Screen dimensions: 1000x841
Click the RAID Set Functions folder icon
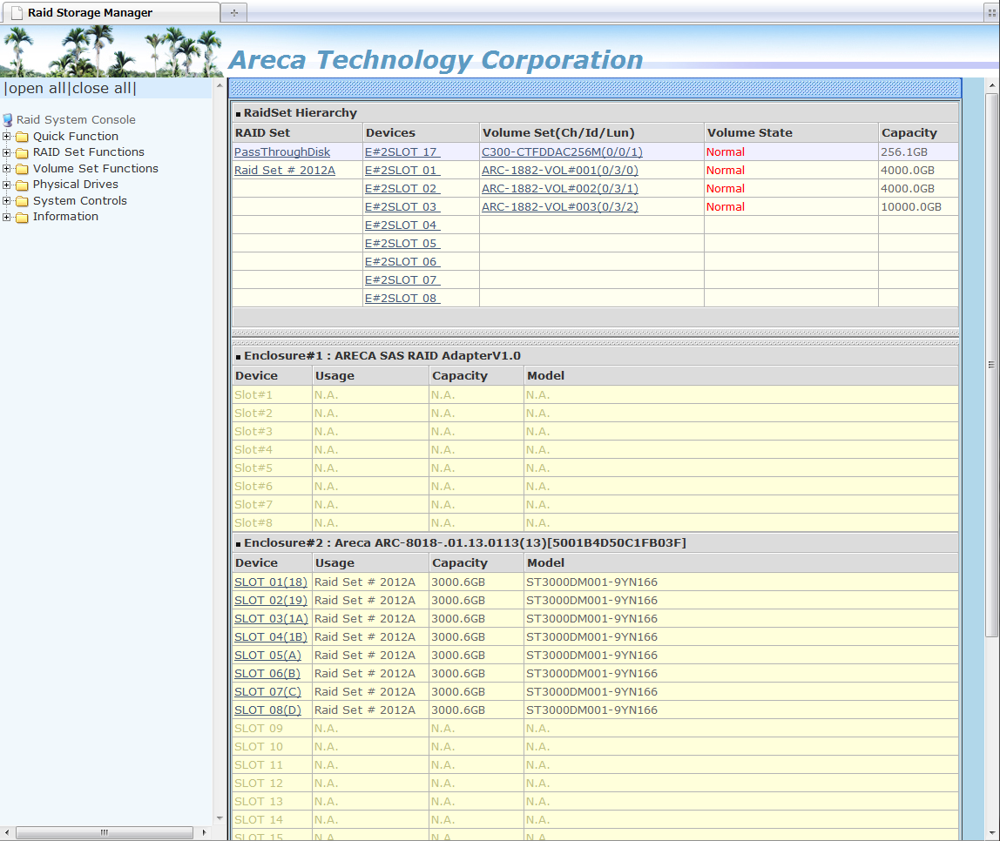pos(22,152)
